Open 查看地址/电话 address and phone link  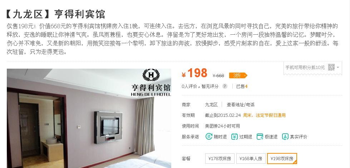pyautogui.click(x=240, y=105)
